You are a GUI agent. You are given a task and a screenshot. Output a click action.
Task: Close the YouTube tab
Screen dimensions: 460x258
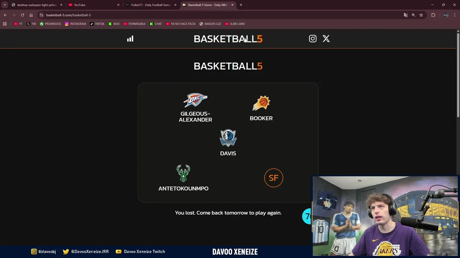[118, 5]
